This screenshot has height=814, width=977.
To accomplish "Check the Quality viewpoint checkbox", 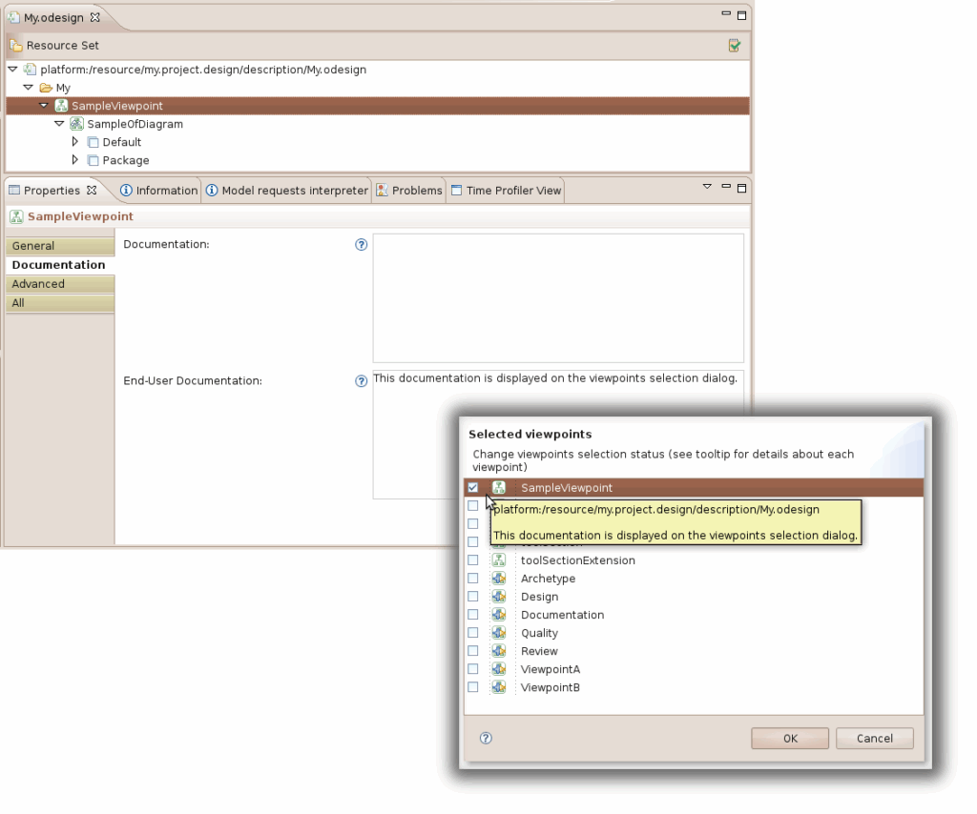I will [x=473, y=633].
